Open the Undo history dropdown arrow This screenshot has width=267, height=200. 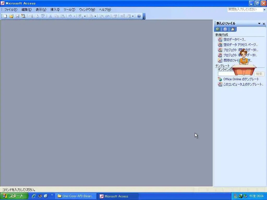pos(74,16)
